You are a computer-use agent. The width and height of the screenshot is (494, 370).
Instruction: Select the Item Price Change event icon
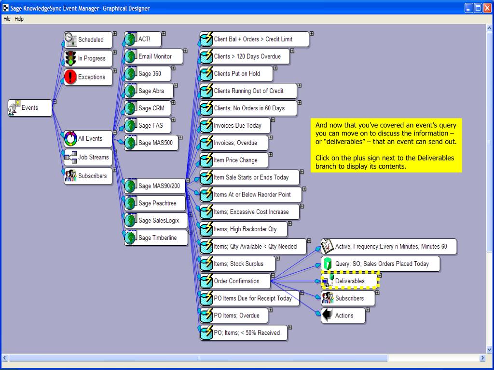(x=206, y=160)
